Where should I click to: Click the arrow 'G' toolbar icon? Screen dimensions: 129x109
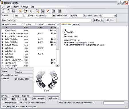click(x=31, y=11)
